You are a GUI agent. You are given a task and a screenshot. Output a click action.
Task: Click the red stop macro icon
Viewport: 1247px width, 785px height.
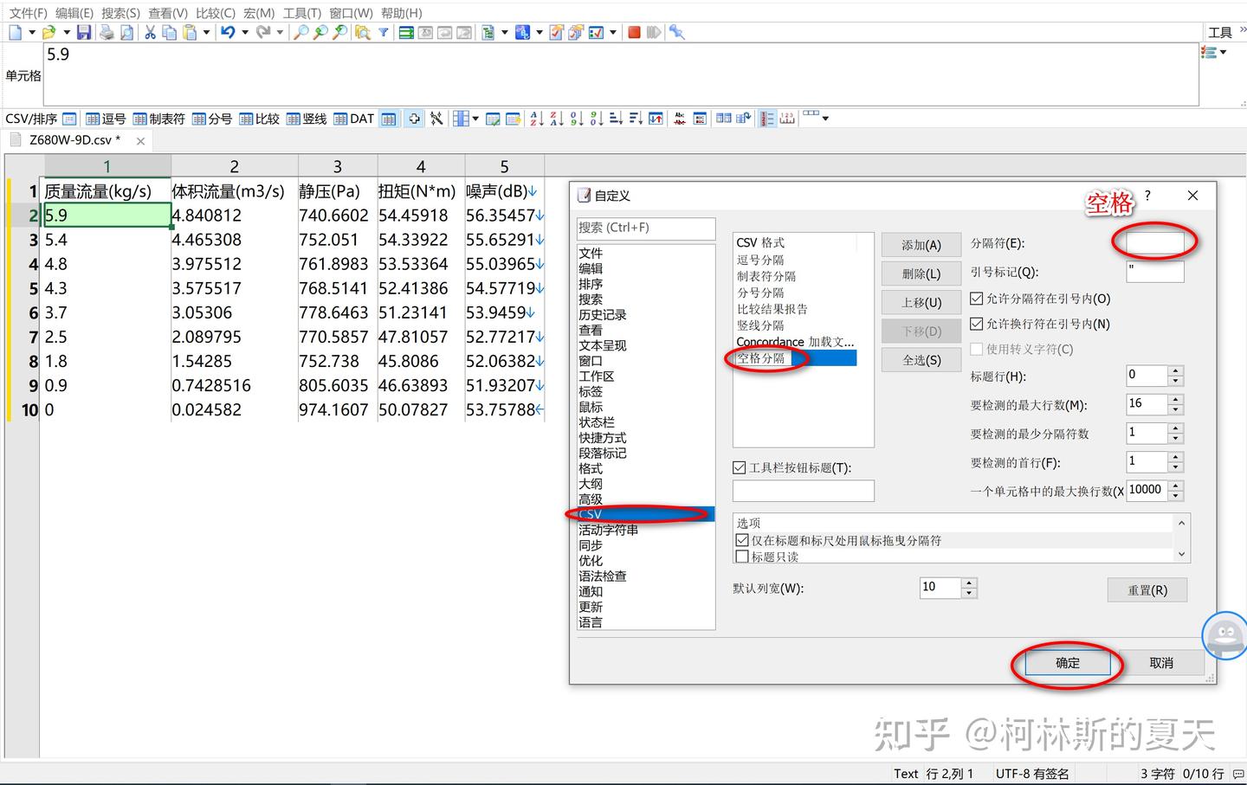[x=633, y=32]
